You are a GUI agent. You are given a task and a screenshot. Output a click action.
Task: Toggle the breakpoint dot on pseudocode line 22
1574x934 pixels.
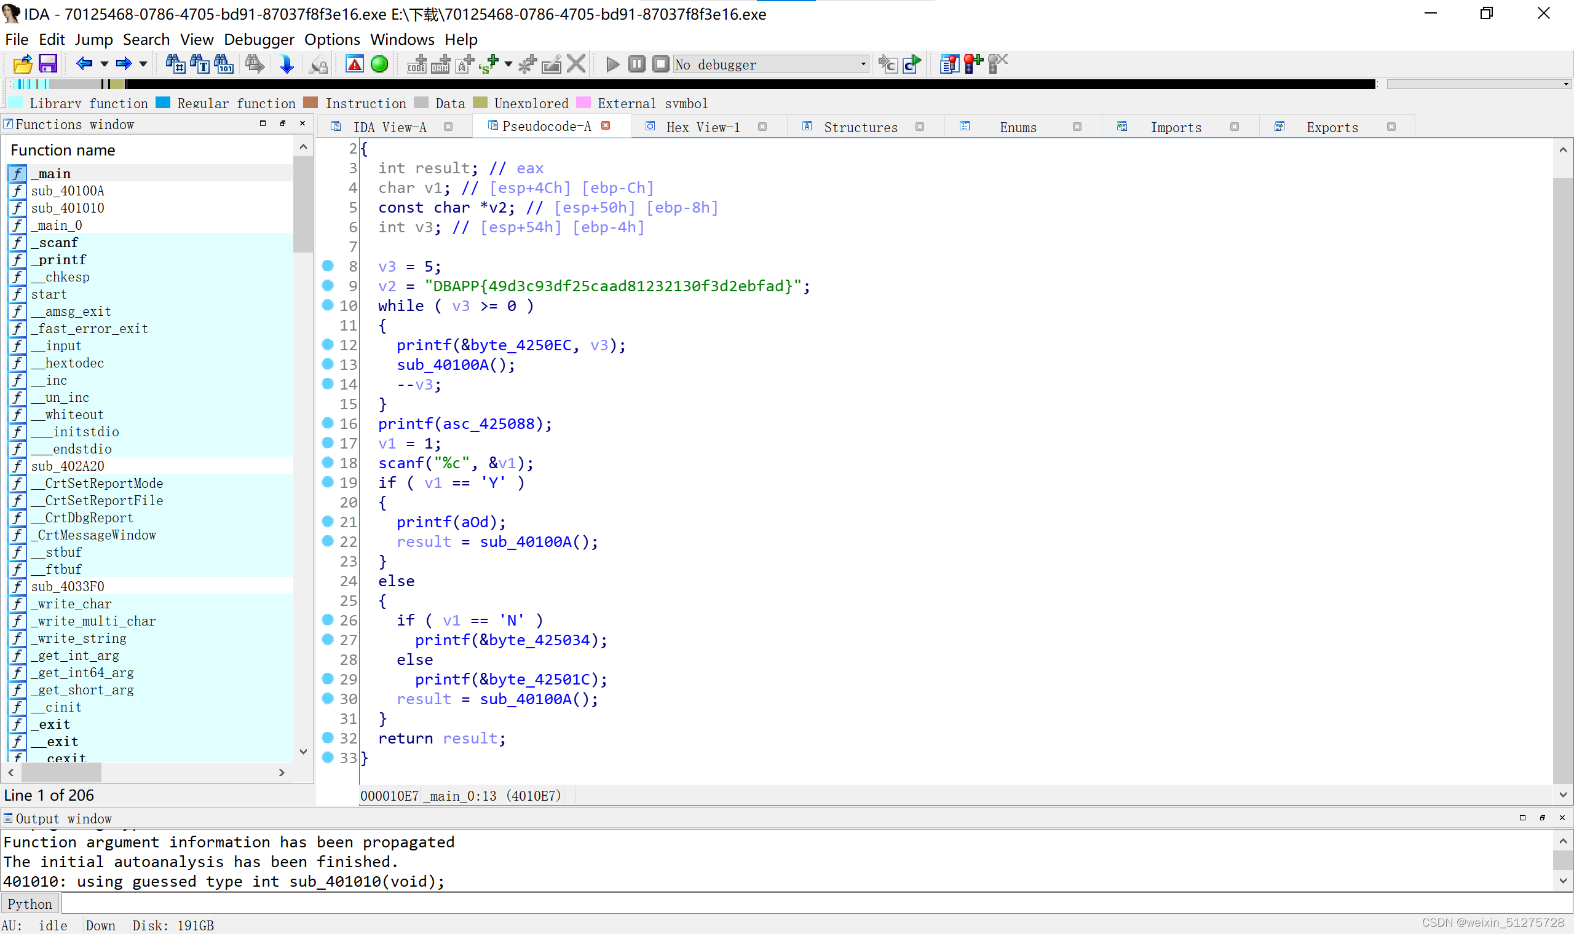tap(327, 541)
